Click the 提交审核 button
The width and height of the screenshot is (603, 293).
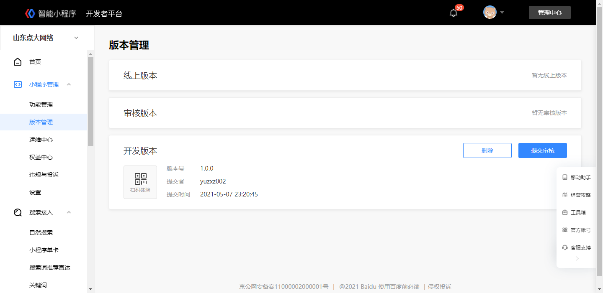pyautogui.click(x=543, y=150)
